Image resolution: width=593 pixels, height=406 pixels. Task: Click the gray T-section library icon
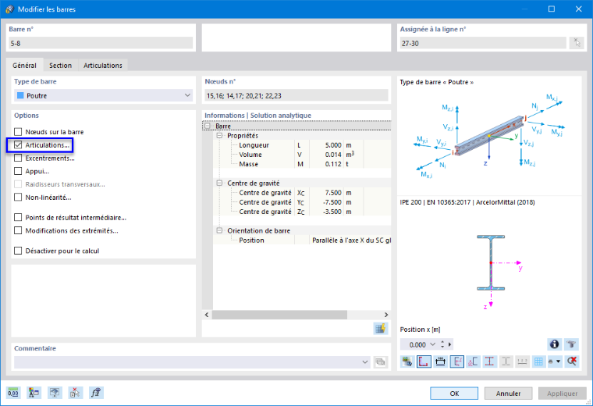571,344
